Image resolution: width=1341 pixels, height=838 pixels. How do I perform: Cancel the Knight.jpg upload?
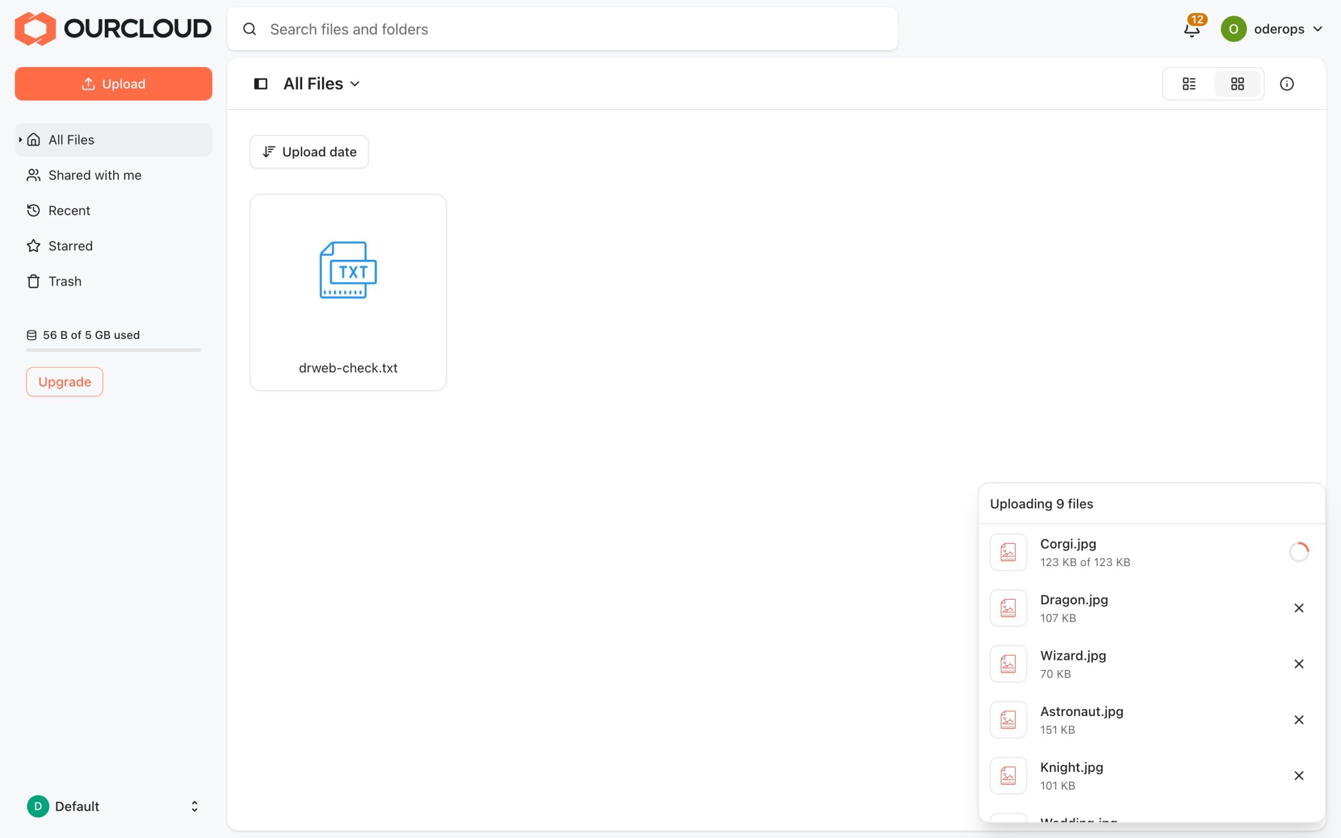click(x=1299, y=776)
